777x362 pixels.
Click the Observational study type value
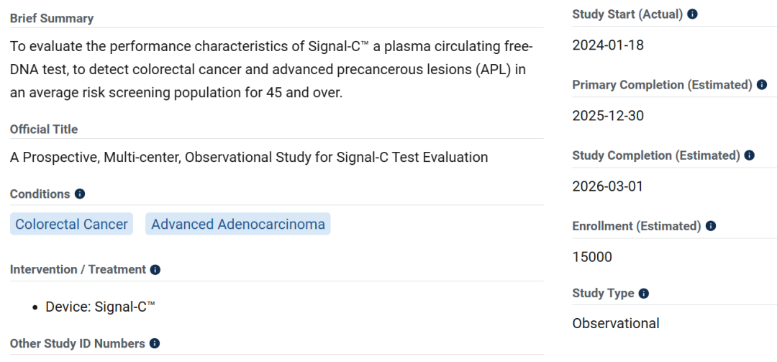[x=615, y=324]
